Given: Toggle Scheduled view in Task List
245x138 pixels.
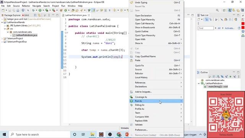Looking at the screenshot, I should click(211, 20).
